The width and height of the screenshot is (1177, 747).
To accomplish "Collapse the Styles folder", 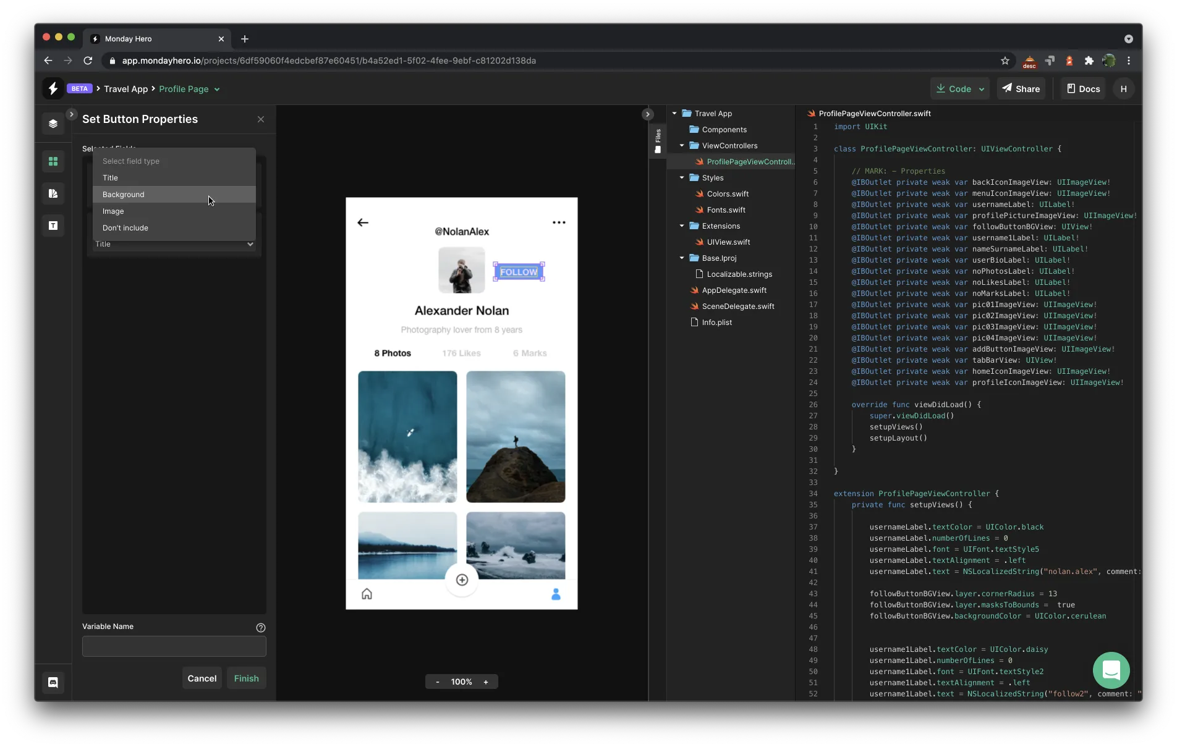I will coord(682,178).
